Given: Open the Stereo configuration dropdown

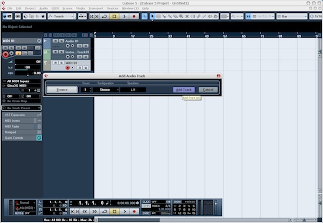Looking at the screenshot, I should [106, 90].
